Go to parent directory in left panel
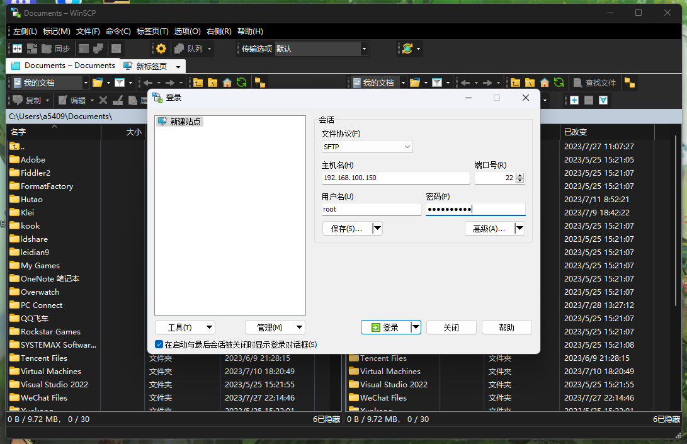The image size is (687, 444). coord(198,83)
